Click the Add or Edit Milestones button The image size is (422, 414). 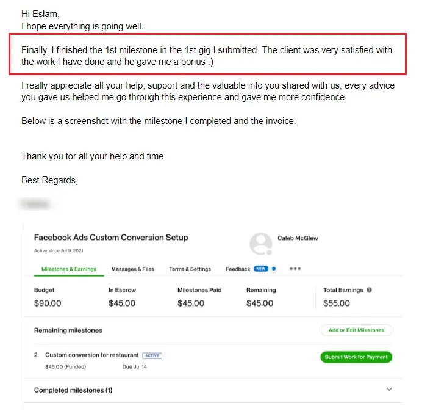click(356, 330)
